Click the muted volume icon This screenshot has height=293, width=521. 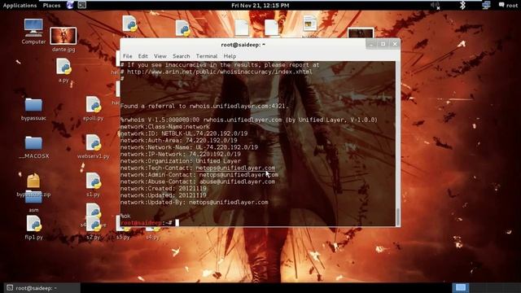[x=436, y=6]
